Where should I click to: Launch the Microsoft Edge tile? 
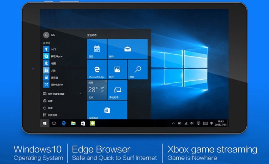point(97,69)
